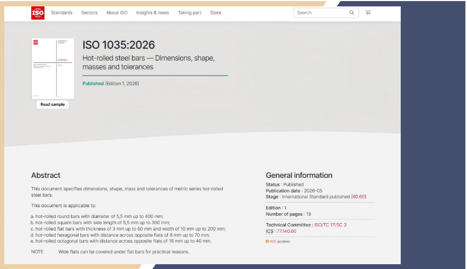Click the hot-rolled hexagonal bars list item
Viewport: 467px width, 269px height.
[x=120, y=235]
